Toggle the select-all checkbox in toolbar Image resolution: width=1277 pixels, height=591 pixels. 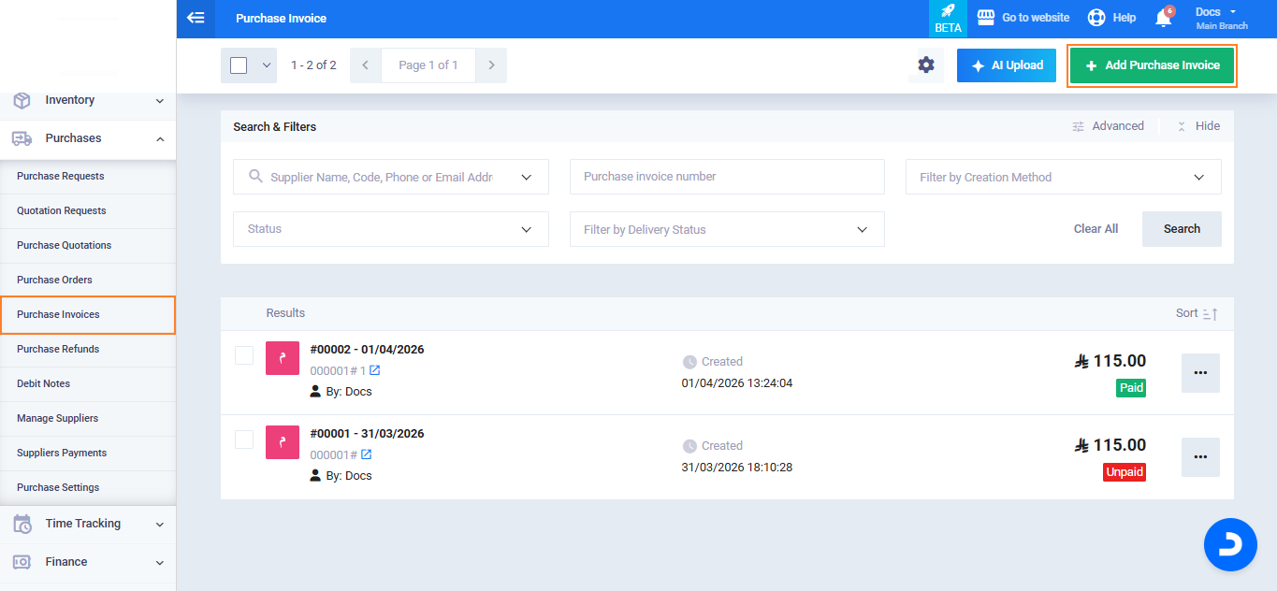coord(239,65)
